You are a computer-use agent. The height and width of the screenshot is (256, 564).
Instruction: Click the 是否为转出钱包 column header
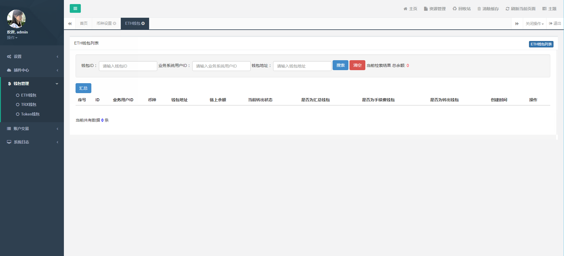tap(444, 100)
